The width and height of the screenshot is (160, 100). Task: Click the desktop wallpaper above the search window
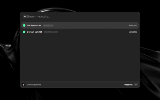click(80, 5)
